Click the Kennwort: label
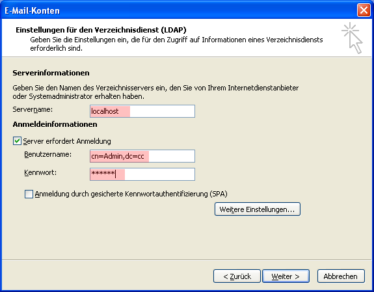This screenshot has width=374, height=292. (40, 172)
